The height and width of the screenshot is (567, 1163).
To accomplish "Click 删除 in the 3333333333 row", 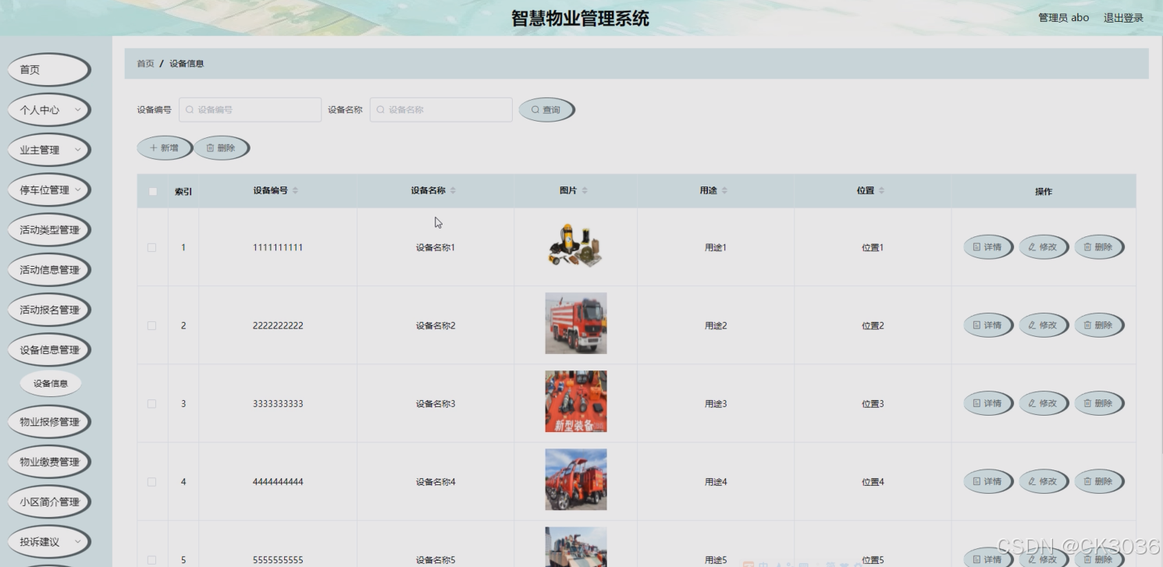I will pyautogui.click(x=1099, y=403).
